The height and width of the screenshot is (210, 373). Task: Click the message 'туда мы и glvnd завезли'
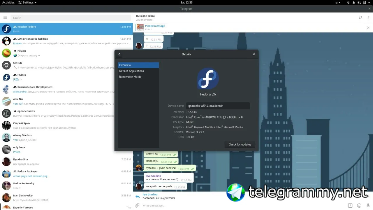[x=170, y=168]
